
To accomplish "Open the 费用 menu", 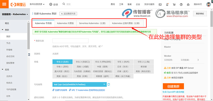I will (x=113, y=4).
